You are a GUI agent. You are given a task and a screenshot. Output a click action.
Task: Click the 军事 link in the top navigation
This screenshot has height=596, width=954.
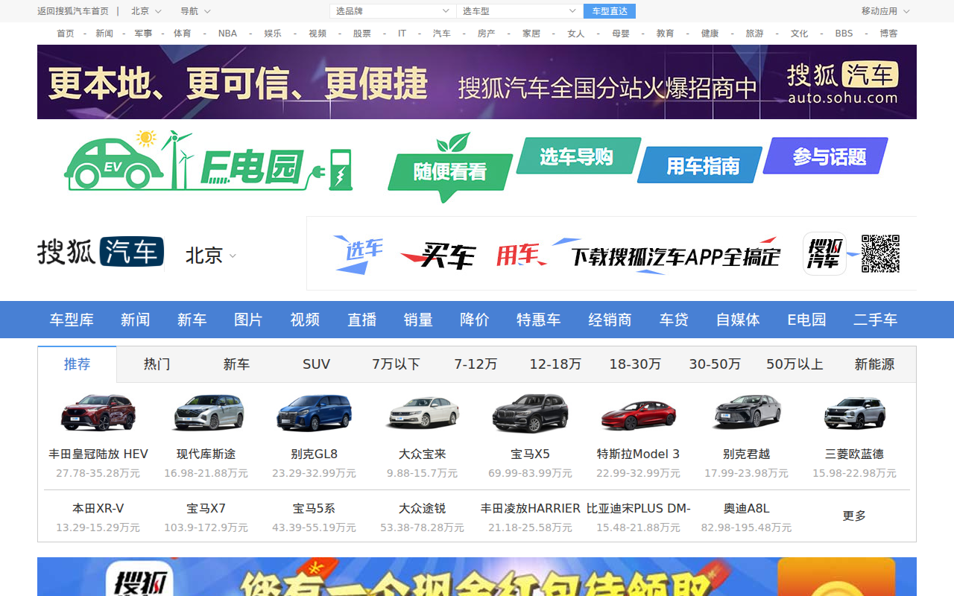click(x=143, y=34)
